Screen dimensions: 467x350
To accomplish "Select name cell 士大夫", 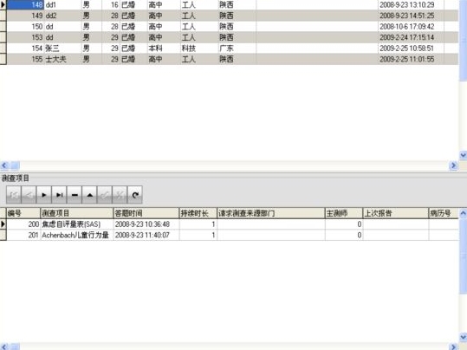I will (62, 59).
